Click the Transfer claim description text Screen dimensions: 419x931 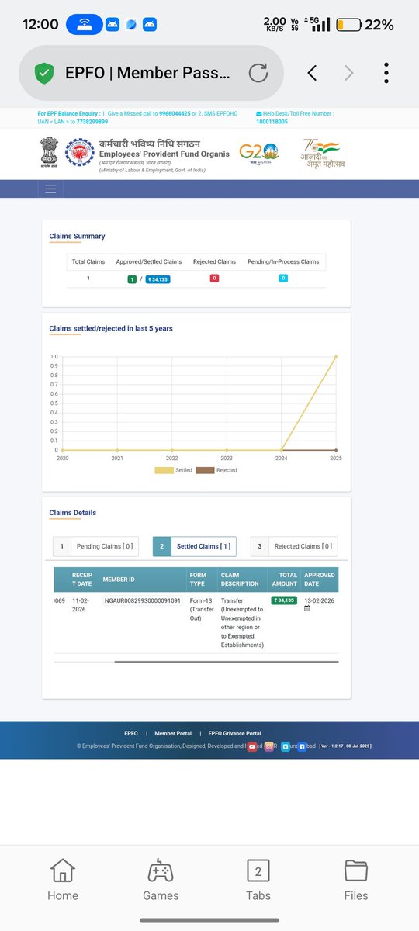click(x=243, y=622)
